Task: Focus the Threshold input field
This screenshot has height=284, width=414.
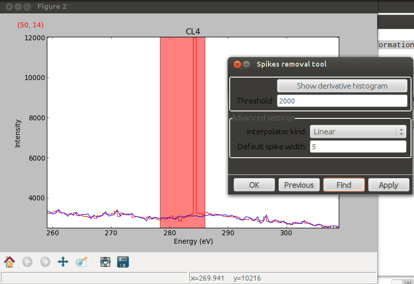Action: click(x=342, y=101)
